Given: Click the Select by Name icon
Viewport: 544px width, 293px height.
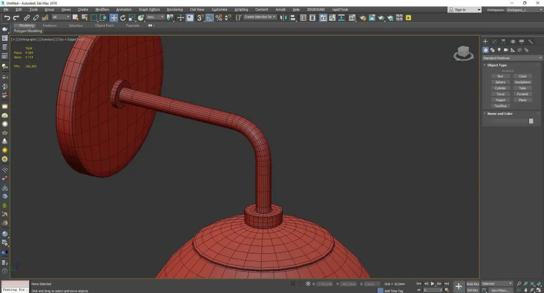Looking at the screenshot, I should coord(84,18).
